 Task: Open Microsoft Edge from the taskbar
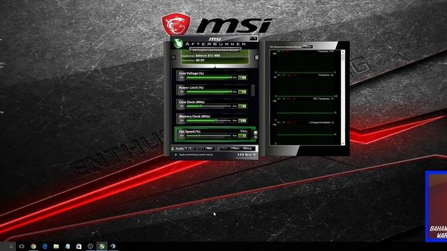pos(45,246)
